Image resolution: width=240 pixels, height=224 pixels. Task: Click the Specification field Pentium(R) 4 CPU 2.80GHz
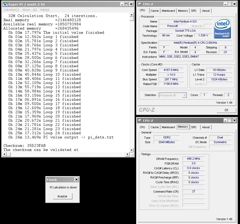pyautogui.click(x=195, y=43)
